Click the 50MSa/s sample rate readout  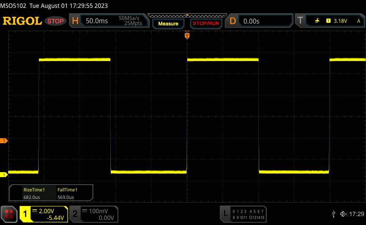[x=129, y=18]
